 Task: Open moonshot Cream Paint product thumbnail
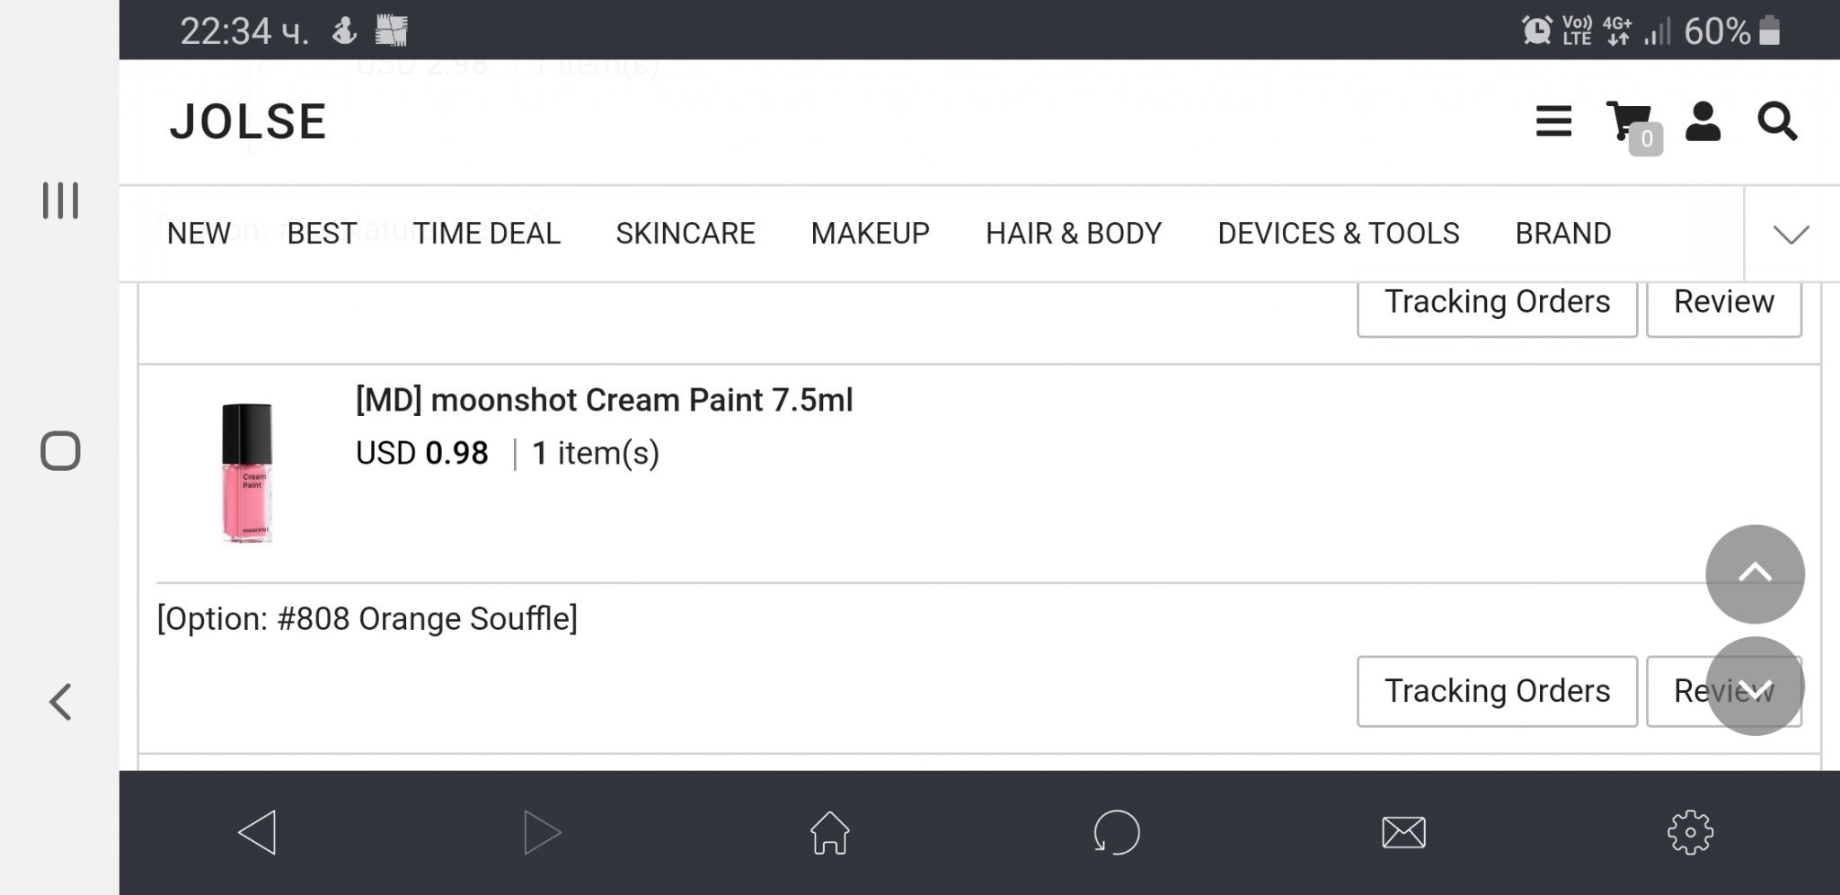(x=247, y=473)
